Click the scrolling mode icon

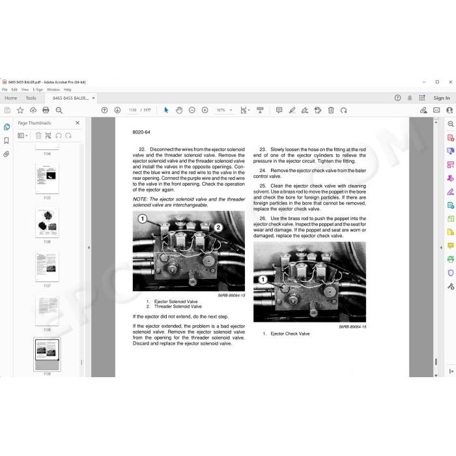pos(260,110)
